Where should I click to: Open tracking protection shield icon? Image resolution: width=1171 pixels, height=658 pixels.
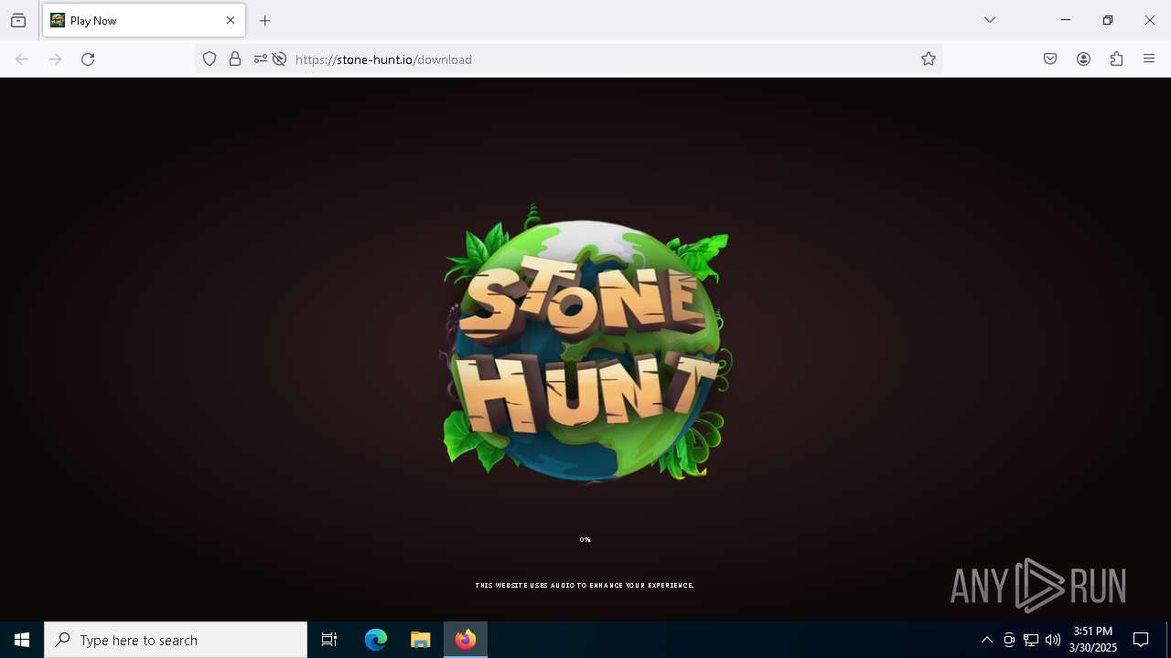(209, 59)
